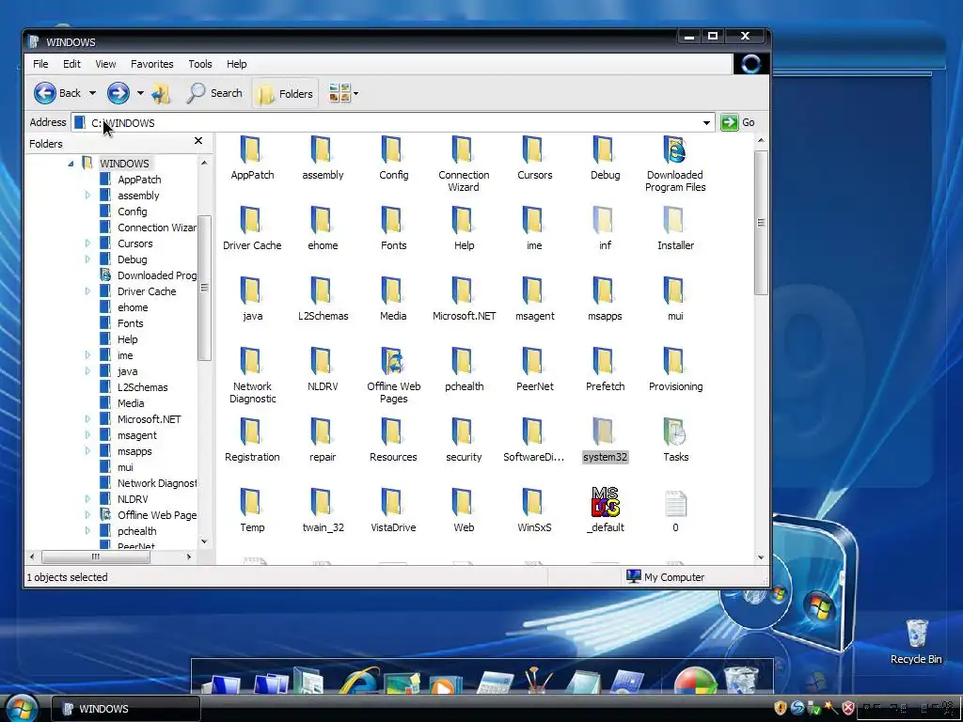Click the media player dock icon
Image resolution: width=963 pixels, height=722 pixels.
[445, 683]
